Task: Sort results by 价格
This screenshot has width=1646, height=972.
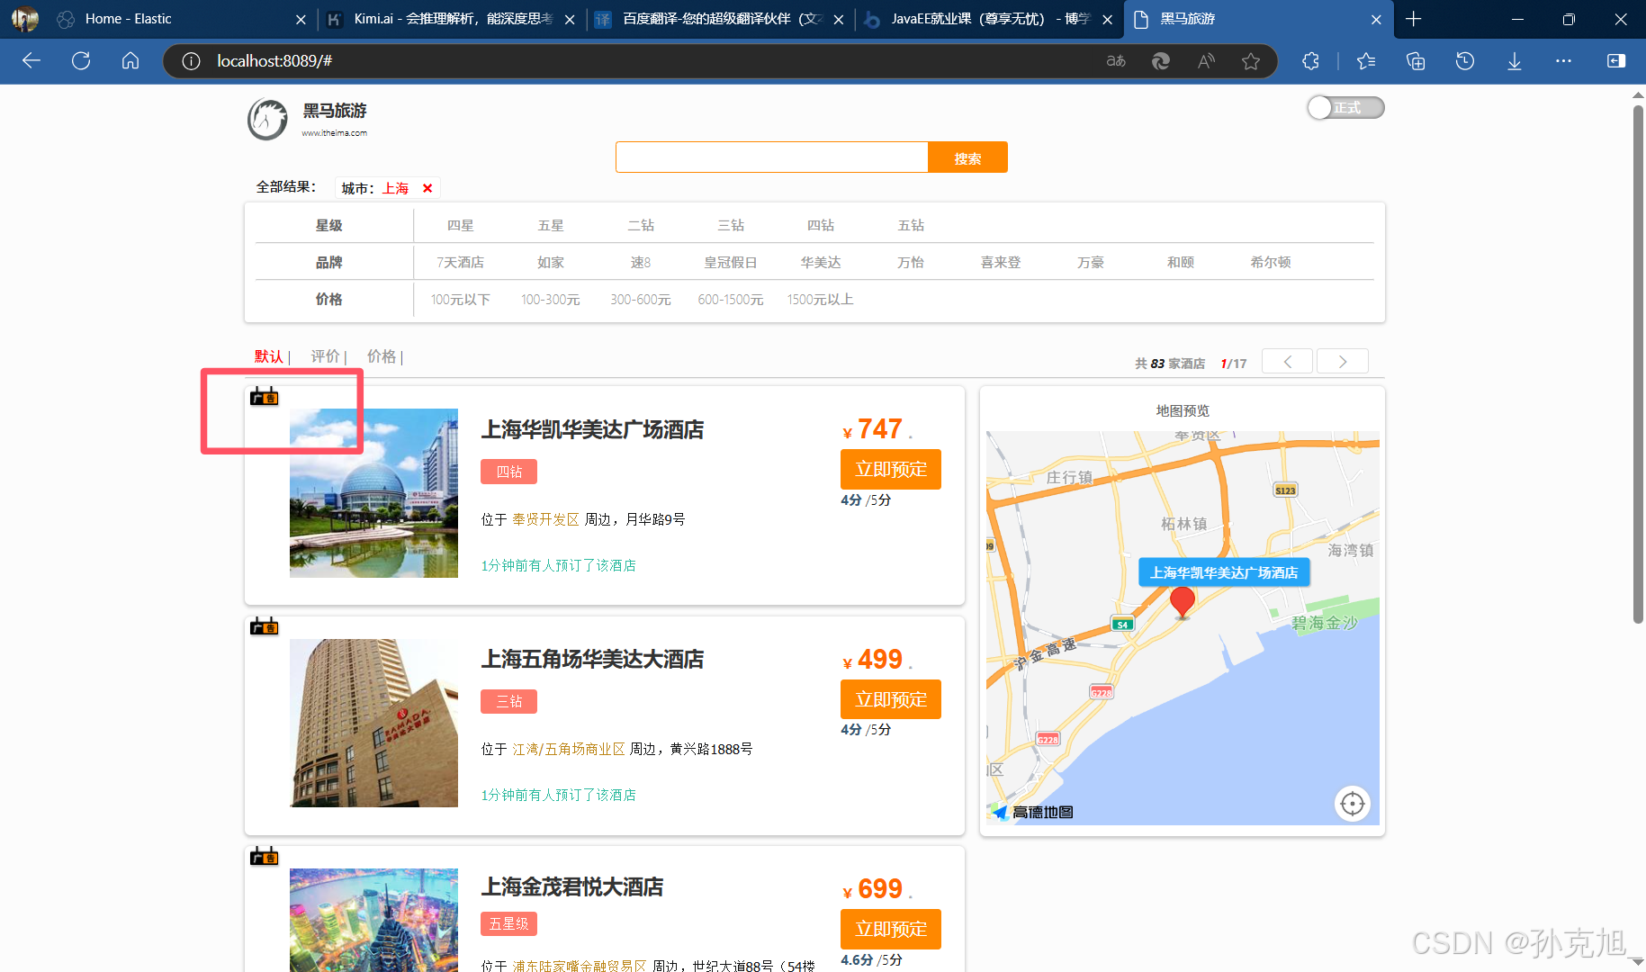Action: pos(382,356)
